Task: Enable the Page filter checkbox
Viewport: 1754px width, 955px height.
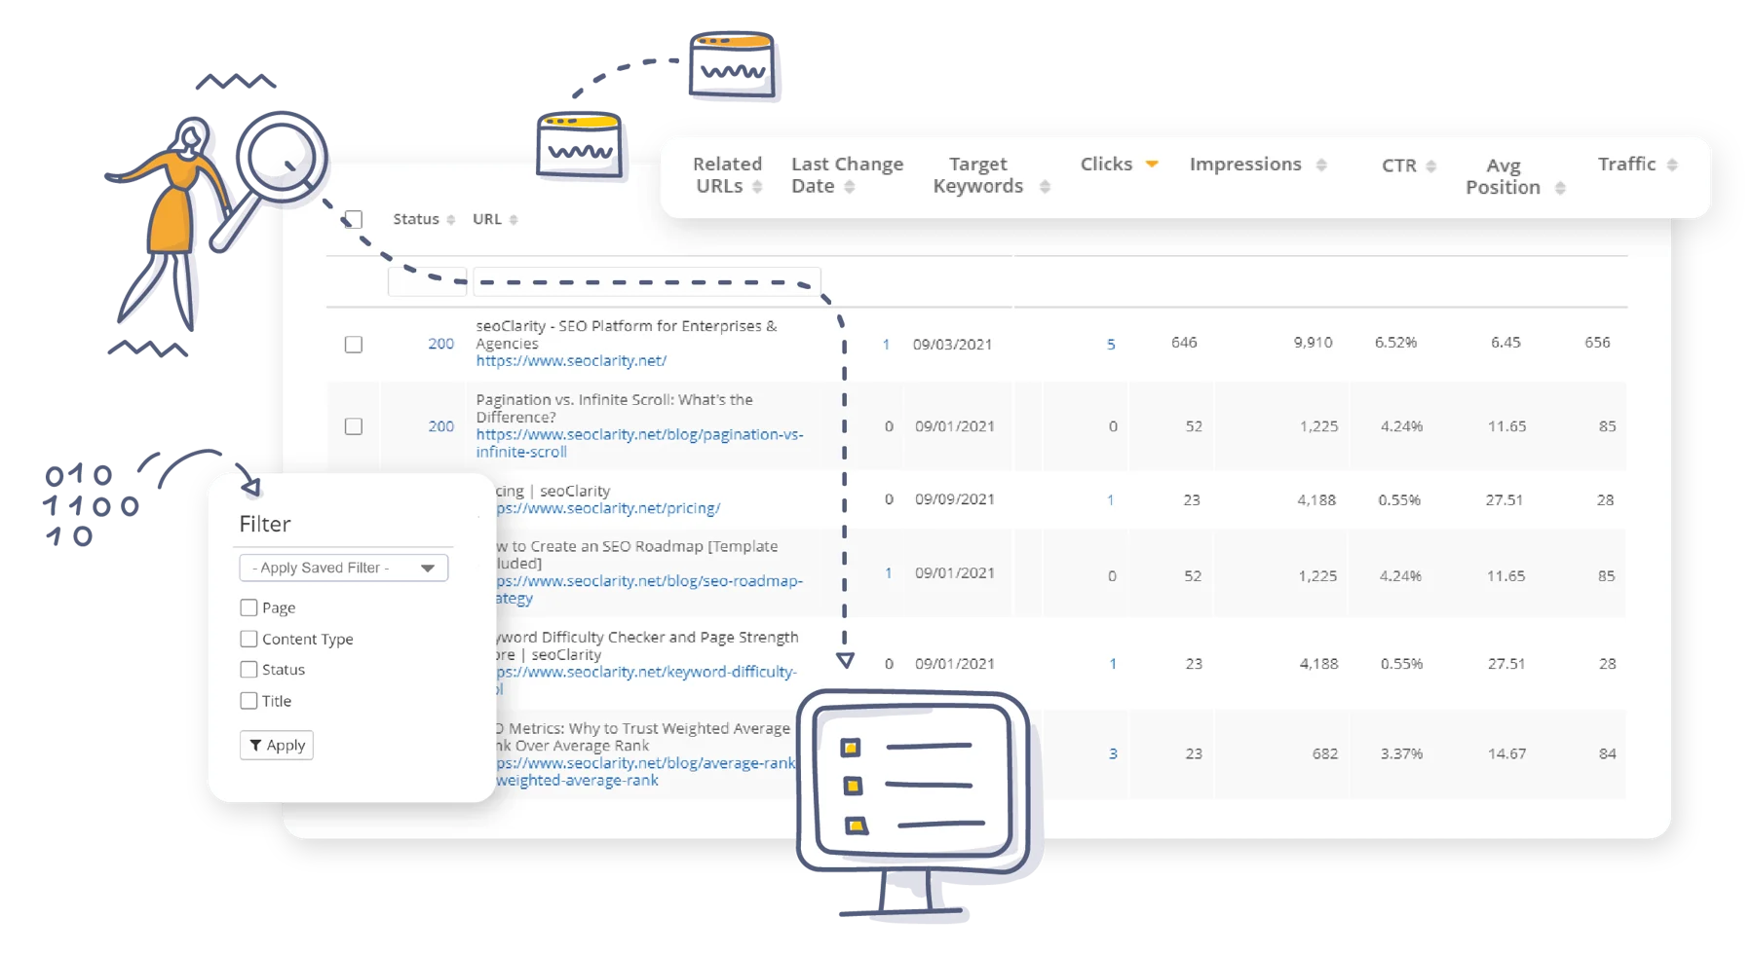Action: tap(248, 607)
